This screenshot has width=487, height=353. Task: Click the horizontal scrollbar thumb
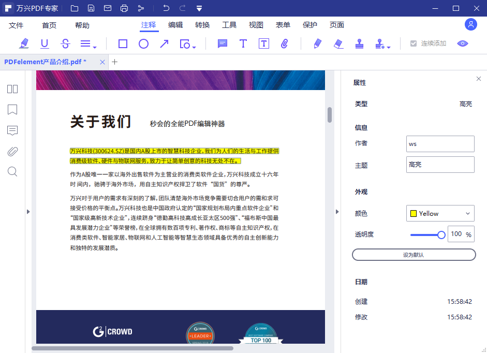[132, 348]
